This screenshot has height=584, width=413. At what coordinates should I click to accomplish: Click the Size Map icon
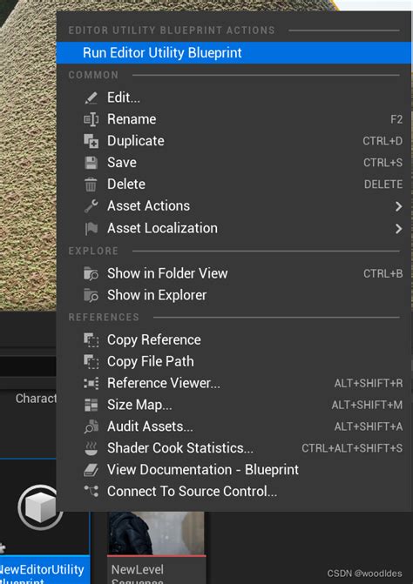(x=91, y=405)
